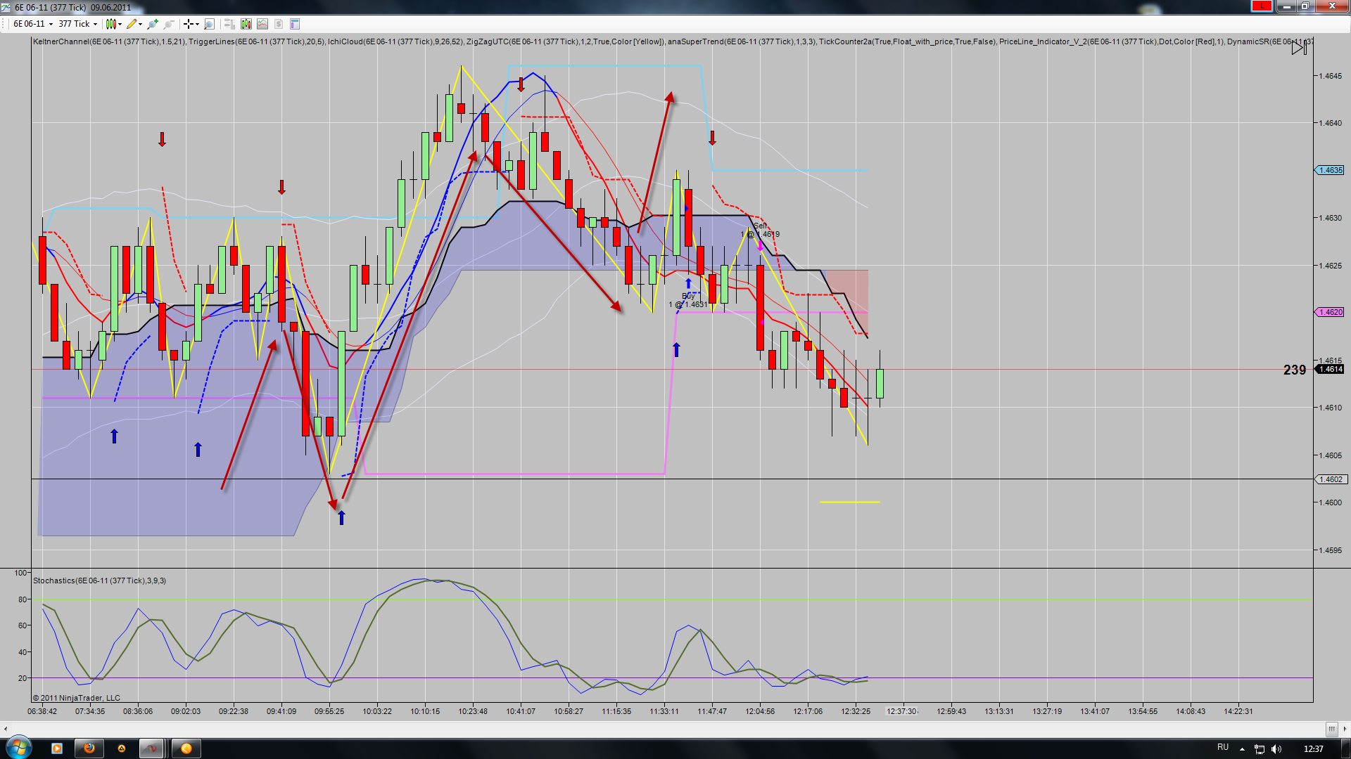This screenshot has height=759, width=1351.
Task: Show hidden system tray icons
Action: 1242,749
